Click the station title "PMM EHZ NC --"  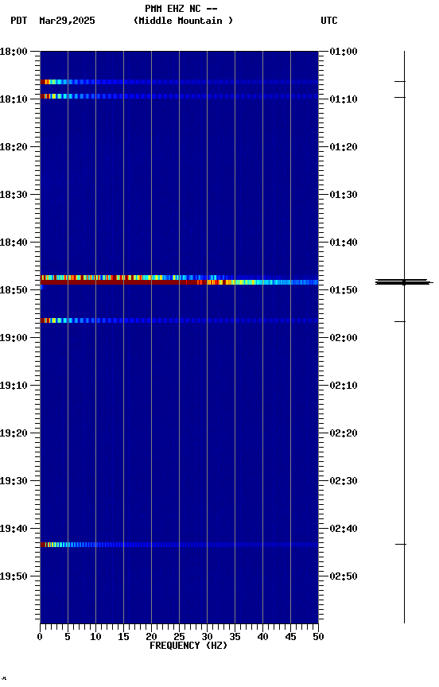(x=181, y=8)
